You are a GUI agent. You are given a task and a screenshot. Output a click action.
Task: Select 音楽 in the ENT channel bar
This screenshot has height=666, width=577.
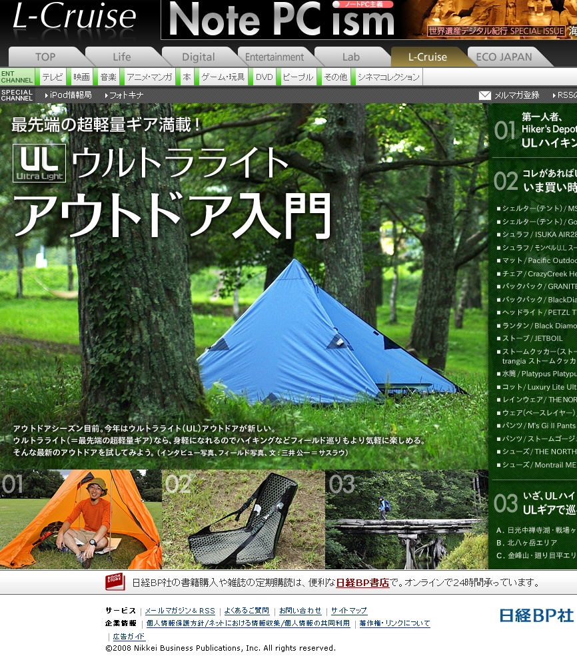[x=109, y=77]
